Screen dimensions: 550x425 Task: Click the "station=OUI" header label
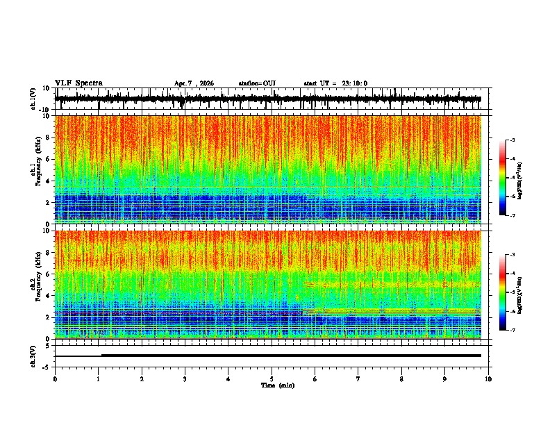click(257, 83)
